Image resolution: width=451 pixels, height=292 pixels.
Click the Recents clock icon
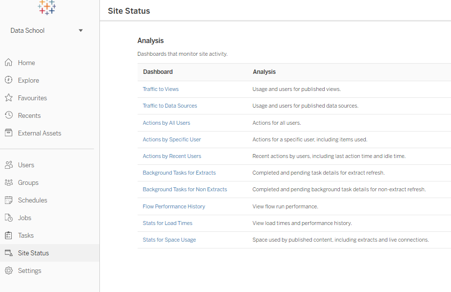(x=8, y=115)
